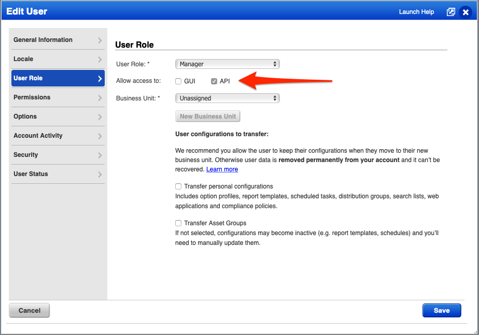The width and height of the screenshot is (479, 335).
Task: Select the User Role tab
Action: (58, 78)
